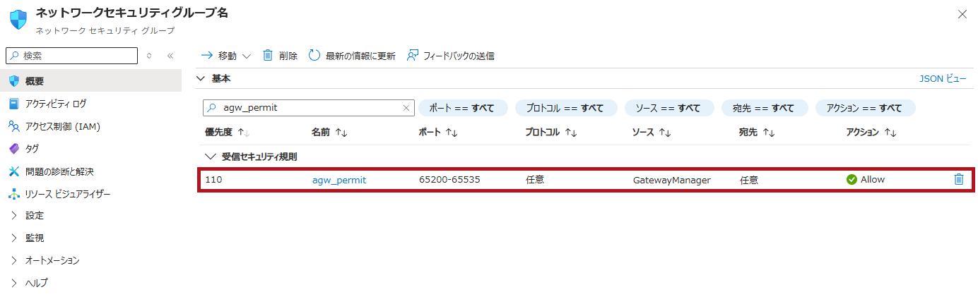Screen dimensions: 978x299
Task: Send feedback via フィードバックの送信
Action: pyautogui.click(x=450, y=56)
